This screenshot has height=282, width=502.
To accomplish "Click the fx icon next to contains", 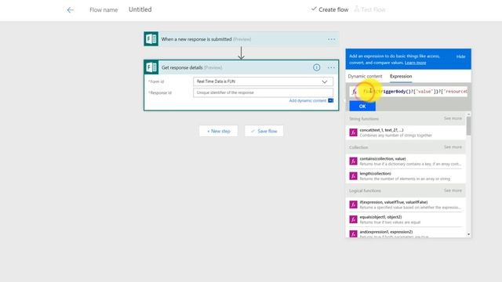I will click(x=353, y=161).
